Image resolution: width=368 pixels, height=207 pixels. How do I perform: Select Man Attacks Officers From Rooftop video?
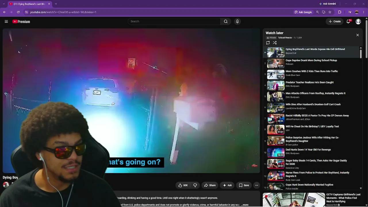pyautogui.click(x=315, y=93)
